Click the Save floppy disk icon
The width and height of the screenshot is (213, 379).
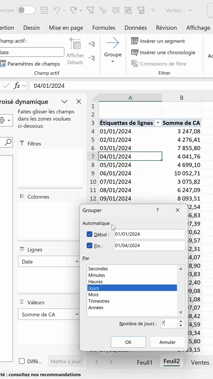(x=44, y=10)
